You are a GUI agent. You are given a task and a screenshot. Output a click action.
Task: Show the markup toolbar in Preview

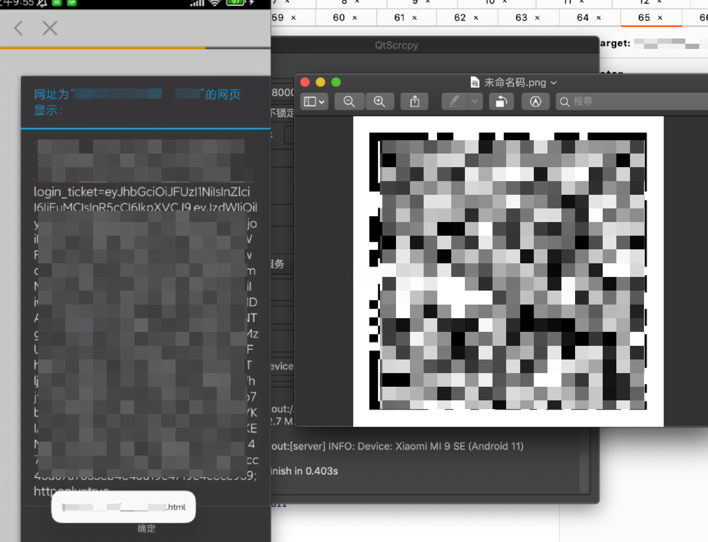(x=535, y=101)
